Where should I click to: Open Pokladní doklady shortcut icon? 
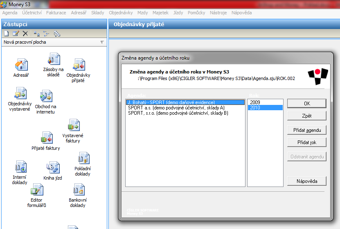[84, 158]
